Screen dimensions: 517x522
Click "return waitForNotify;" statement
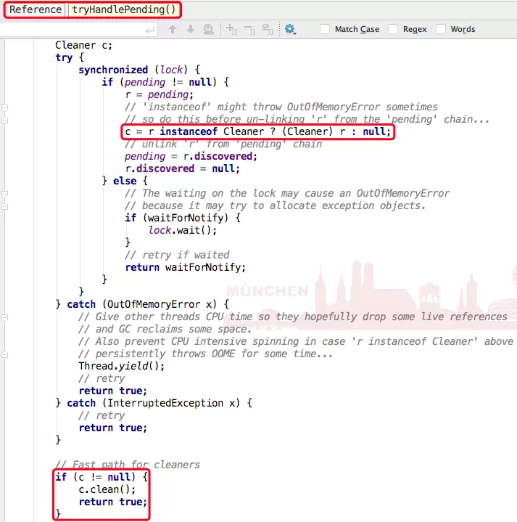185,267
